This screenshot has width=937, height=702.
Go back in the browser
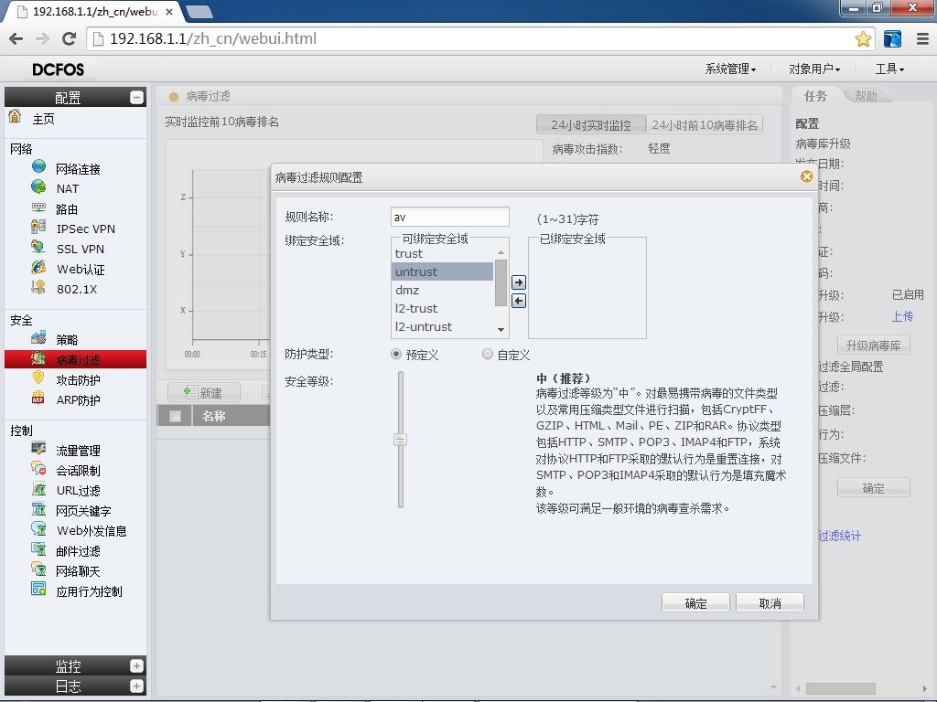click(16, 38)
